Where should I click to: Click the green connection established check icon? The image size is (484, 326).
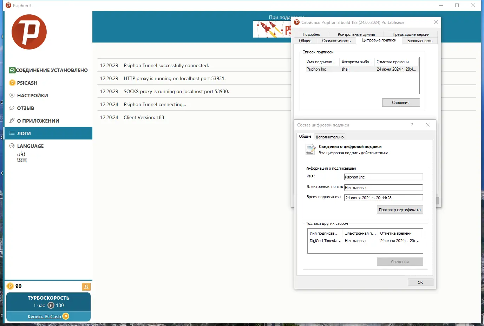(x=12, y=70)
